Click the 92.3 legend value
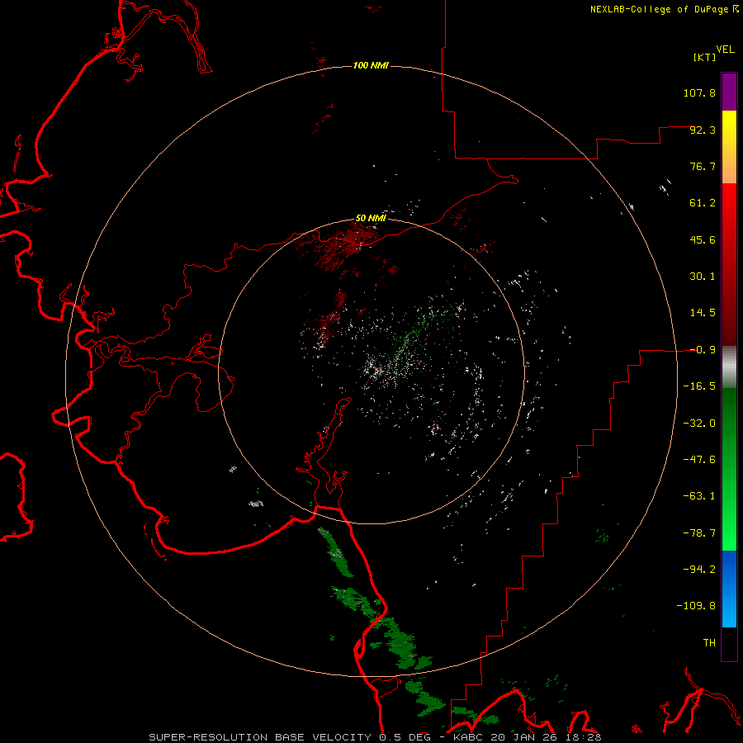Image resolution: width=743 pixels, height=743 pixels. [x=703, y=130]
